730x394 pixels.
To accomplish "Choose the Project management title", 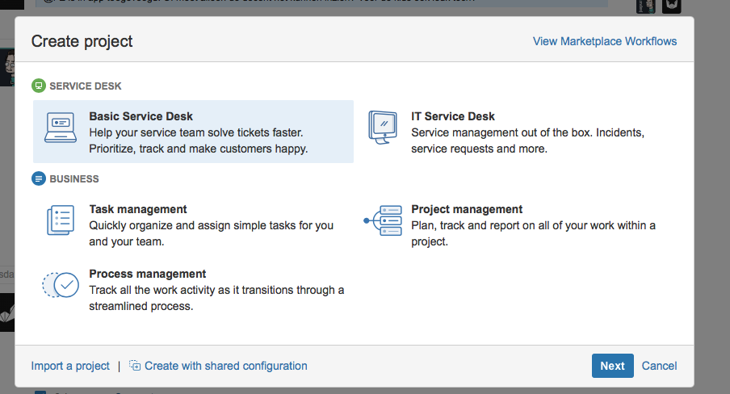I will tap(467, 209).
